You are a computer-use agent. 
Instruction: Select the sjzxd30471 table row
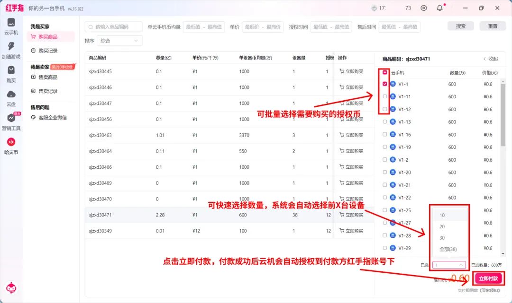click(229, 215)
